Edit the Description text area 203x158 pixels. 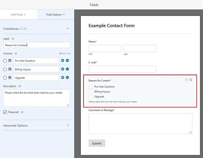click(37, 98)
